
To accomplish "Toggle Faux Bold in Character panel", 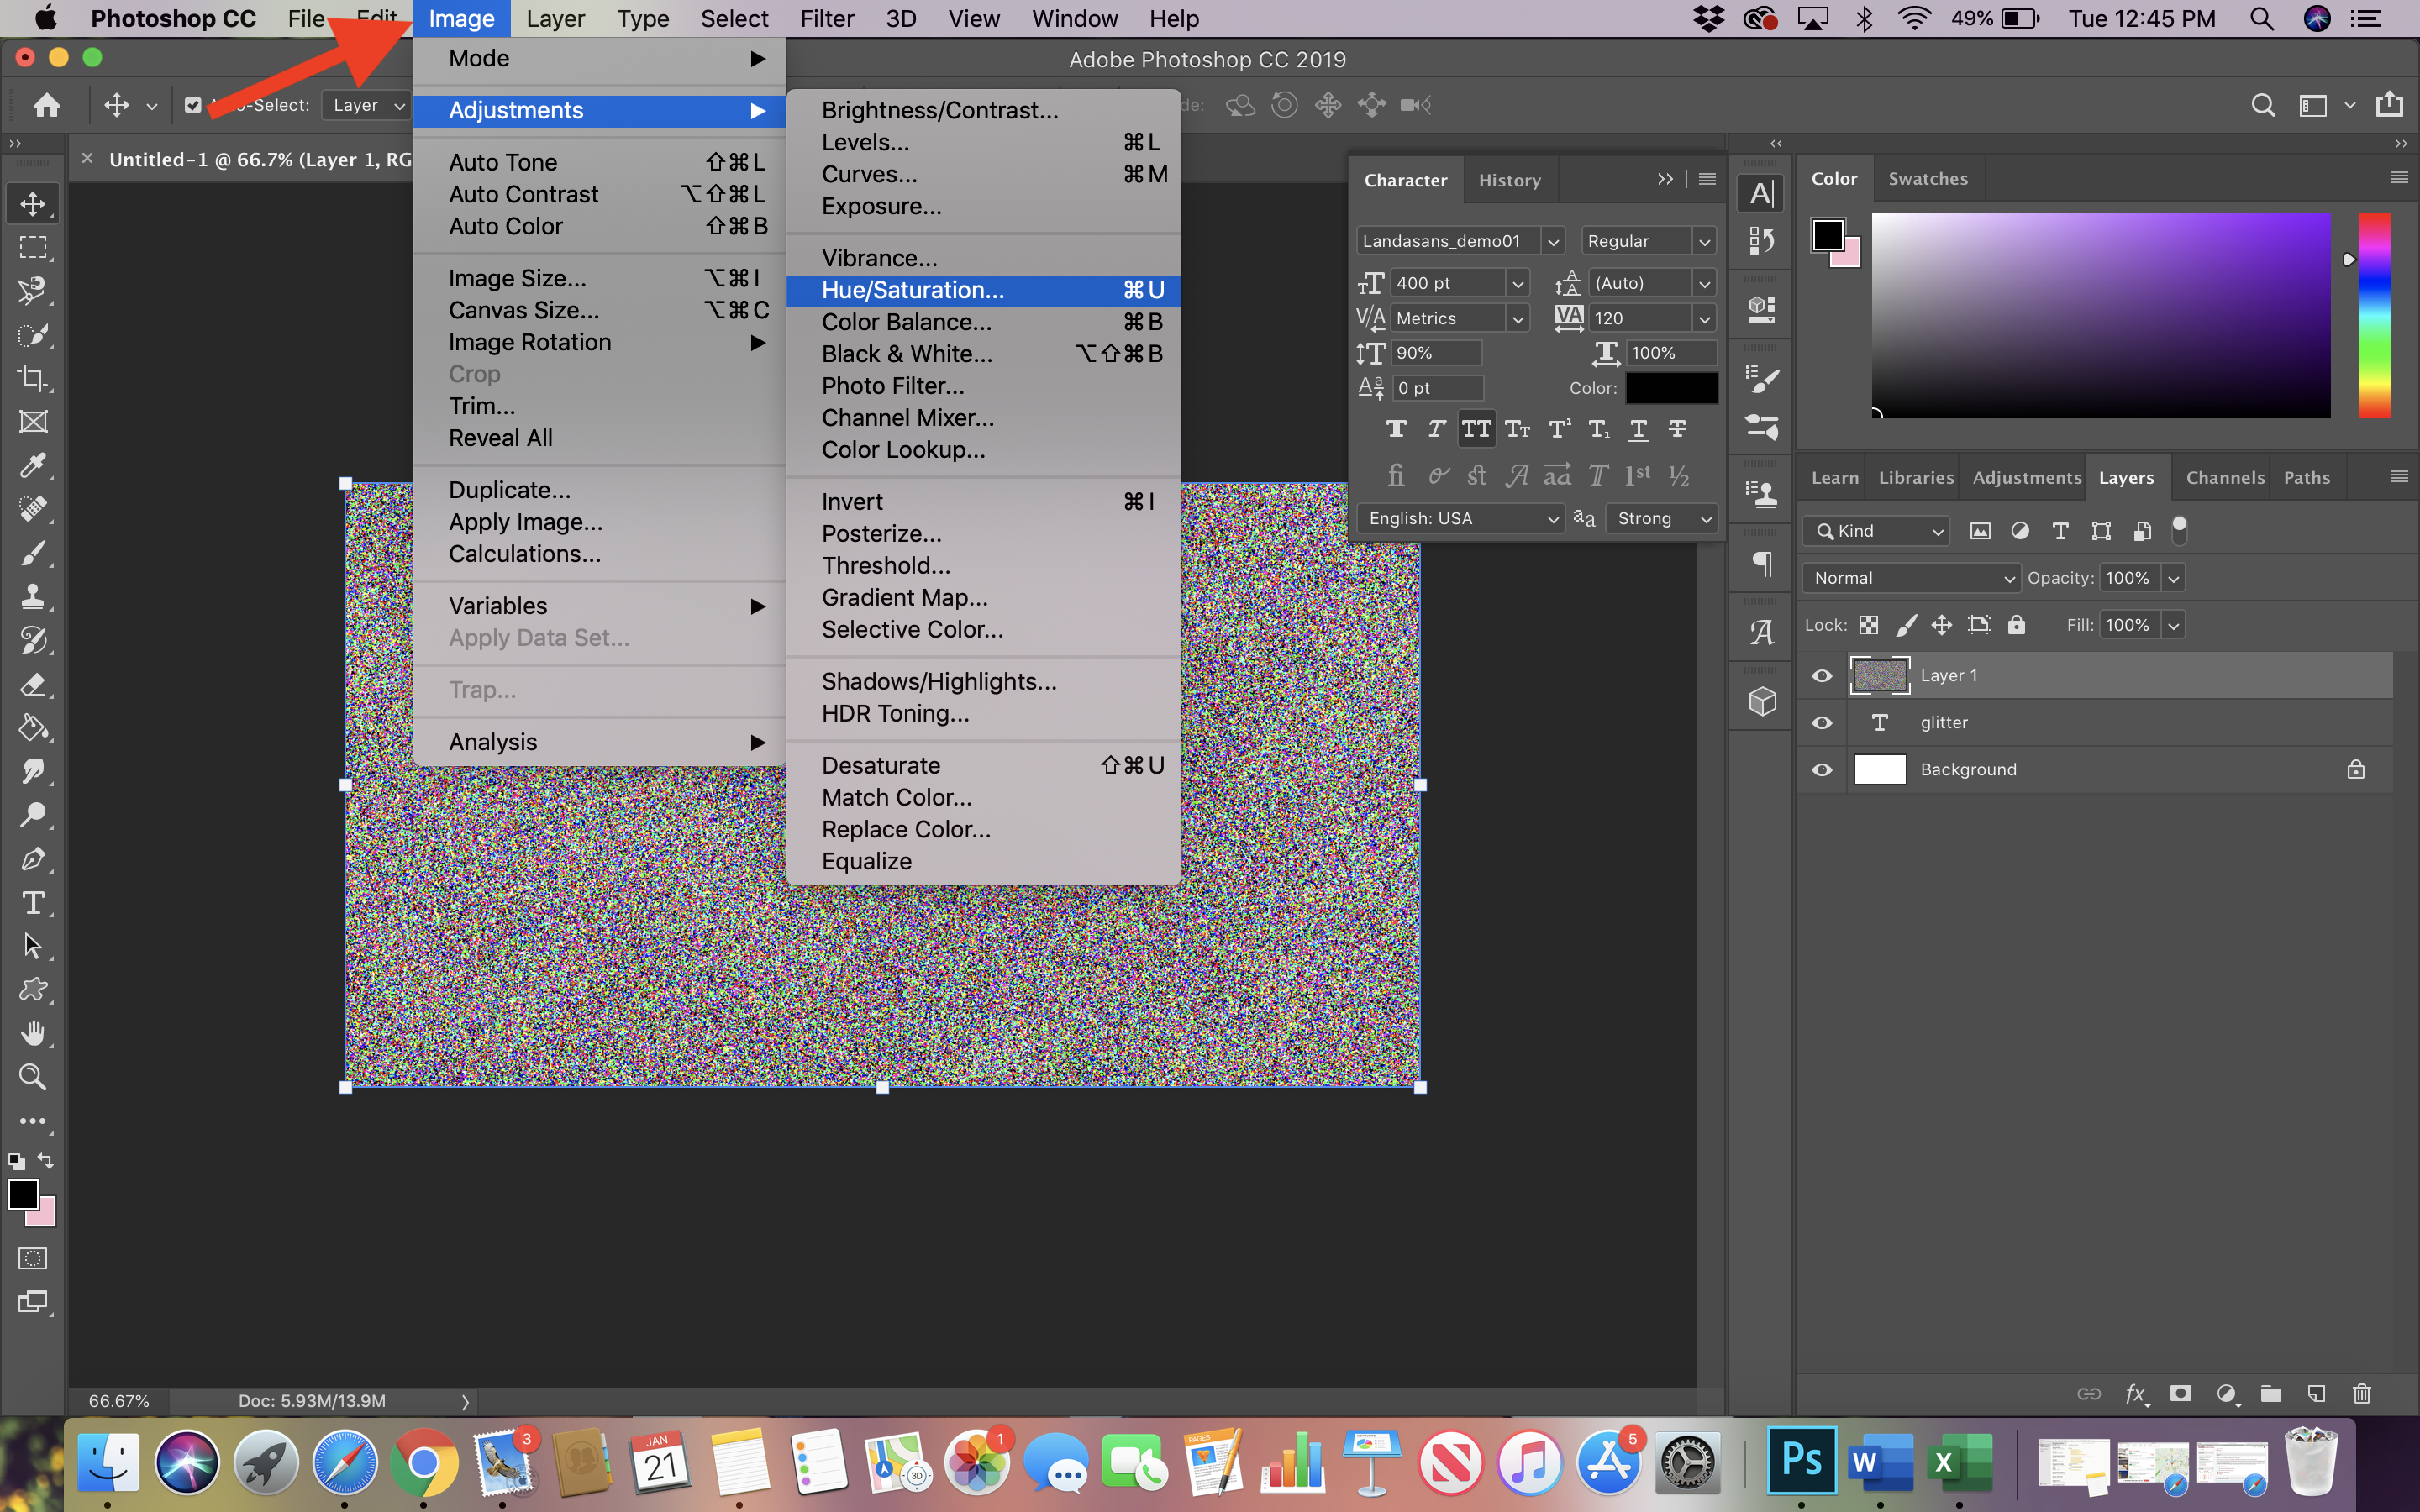I will coord(1396,429).
